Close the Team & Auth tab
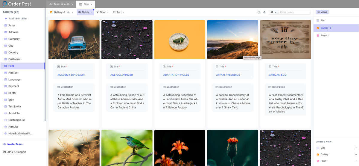 tap(72, 4)
